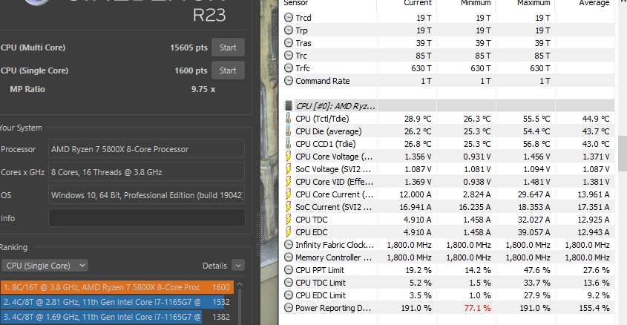627x325 pixels.
Task: Click the 15605 pts multi core score
Action: pyautogui.click(x=188, y=47)
